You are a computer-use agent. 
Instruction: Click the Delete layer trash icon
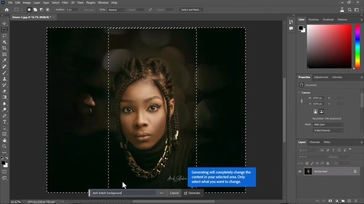(355, 201)
